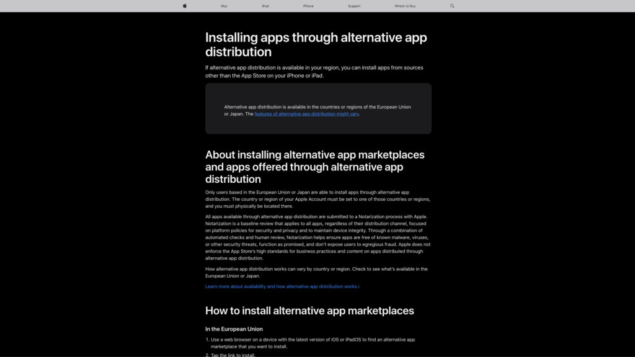
Task: Click the Notarization description paragraph
Action: [316, 237]
